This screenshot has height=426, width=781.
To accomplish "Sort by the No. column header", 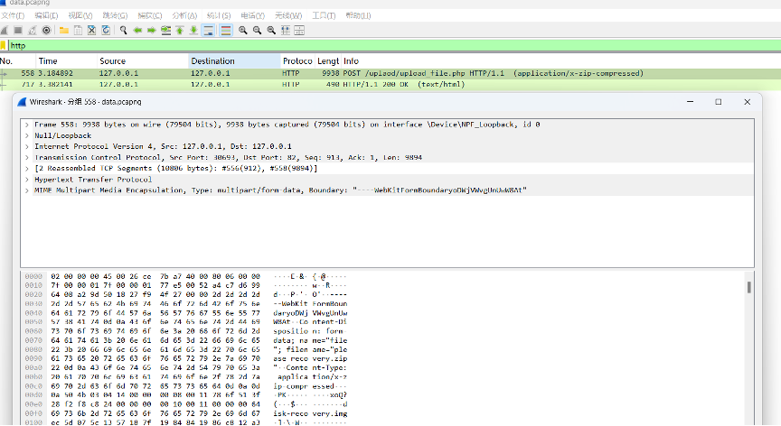I will coord(18,61).
